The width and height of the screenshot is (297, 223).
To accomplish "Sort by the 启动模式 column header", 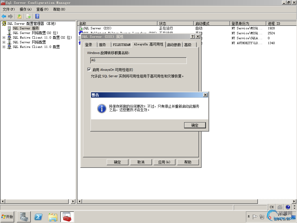I will [211, 24].
